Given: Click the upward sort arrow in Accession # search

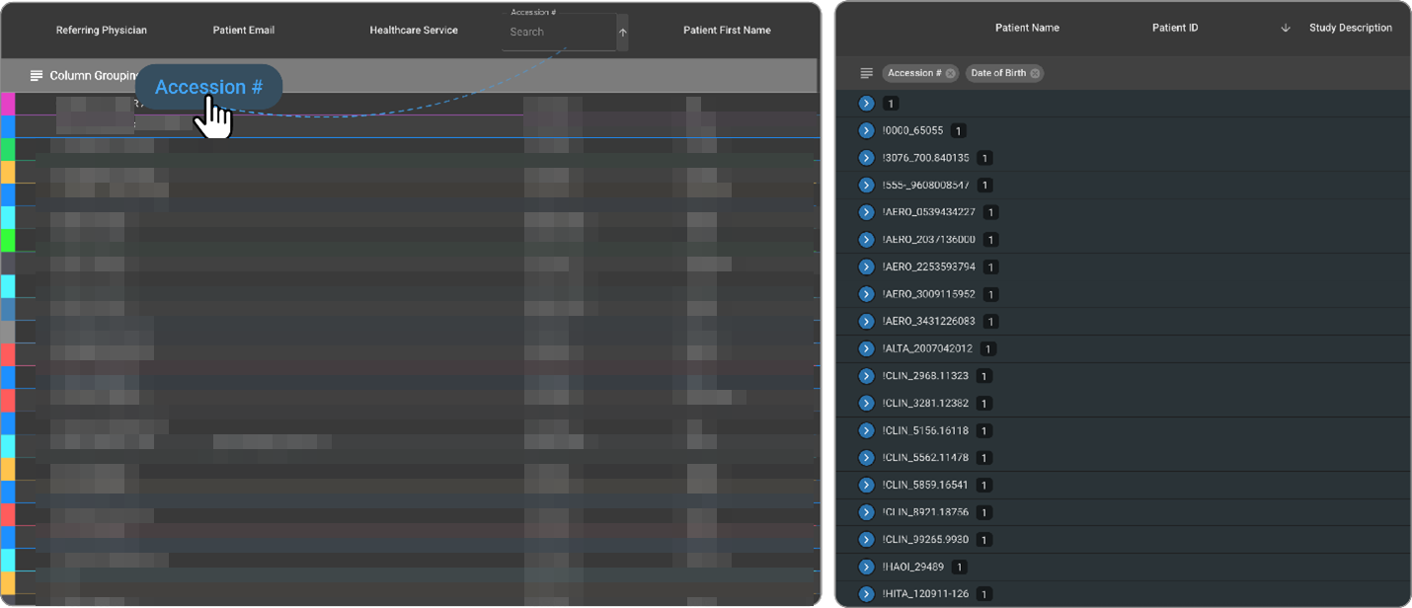Looking at the screenshot, I should tap(621, 31).
